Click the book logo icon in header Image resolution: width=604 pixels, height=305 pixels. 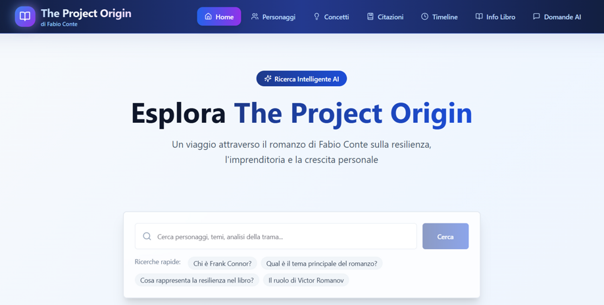point(25,16)
